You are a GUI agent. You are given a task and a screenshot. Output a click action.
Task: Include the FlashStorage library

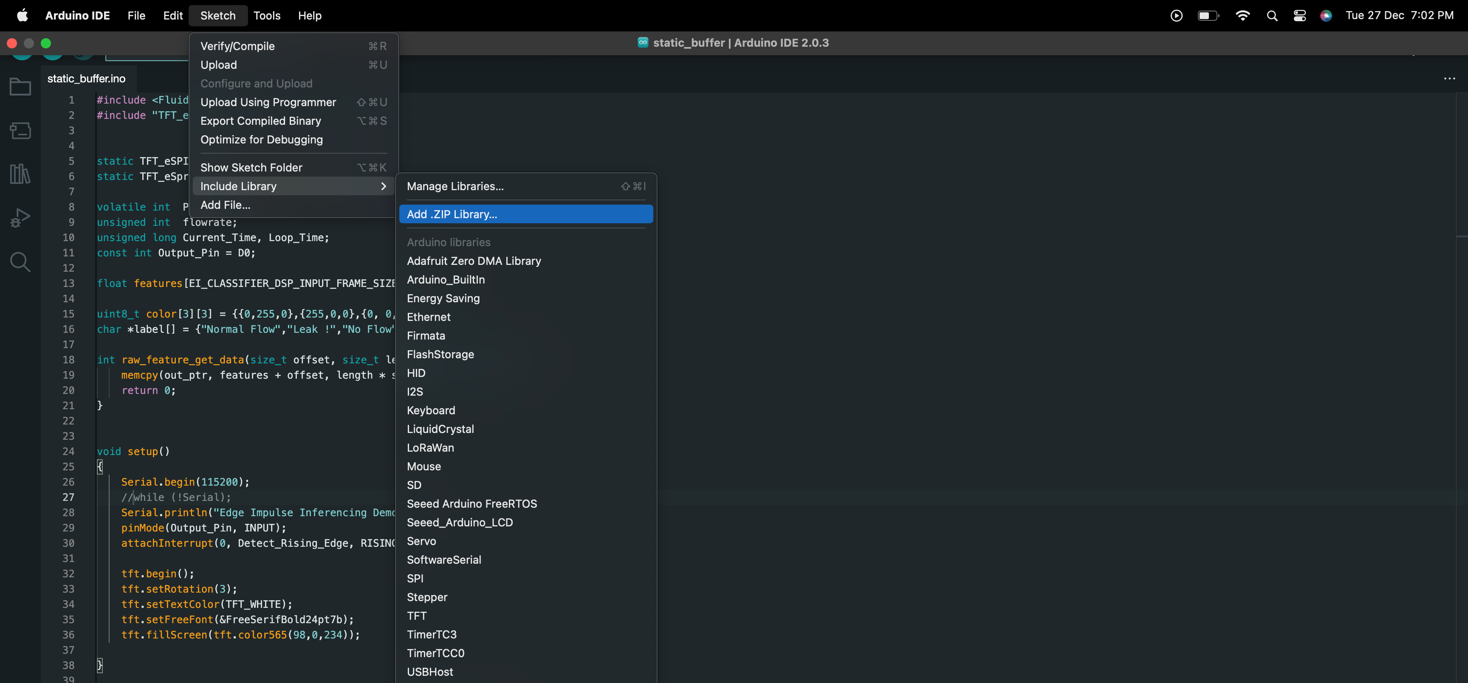coord(526,354)
